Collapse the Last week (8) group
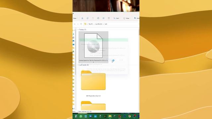 78,65
